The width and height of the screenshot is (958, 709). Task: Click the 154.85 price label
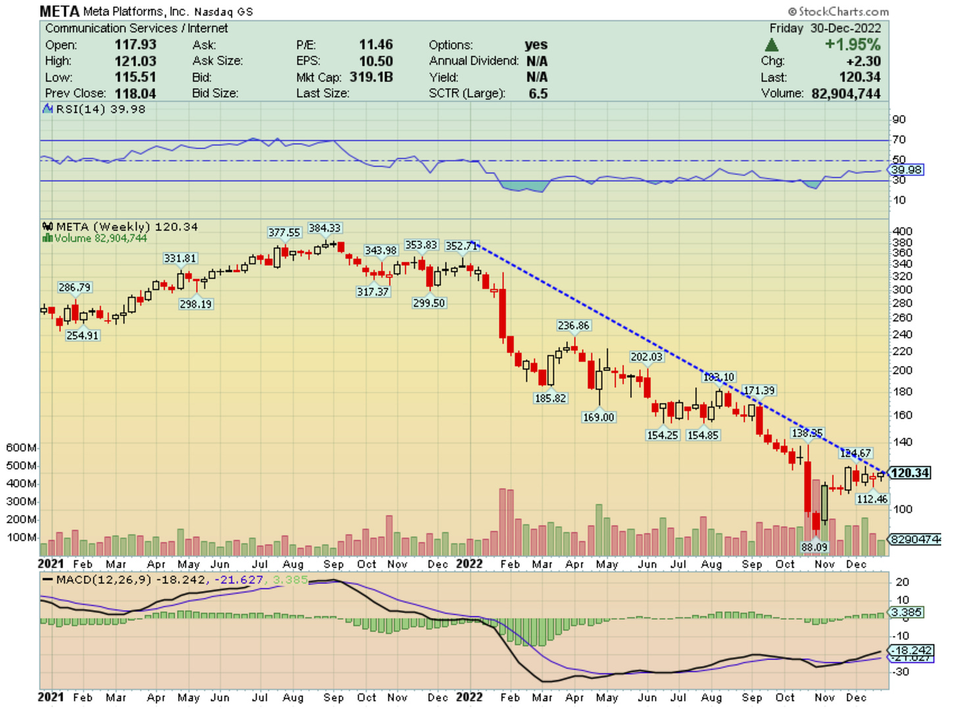coord(703,435)
